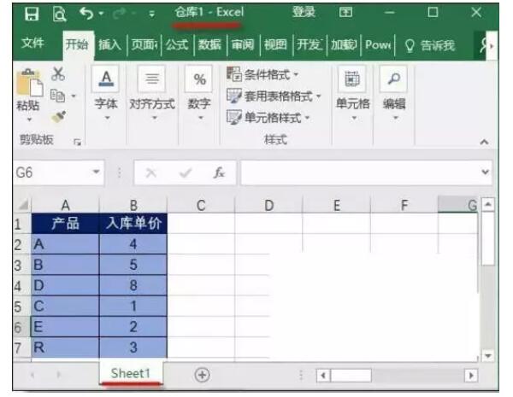
Task: Expand the 粘贴 options arrow
Action: point(29,120)
